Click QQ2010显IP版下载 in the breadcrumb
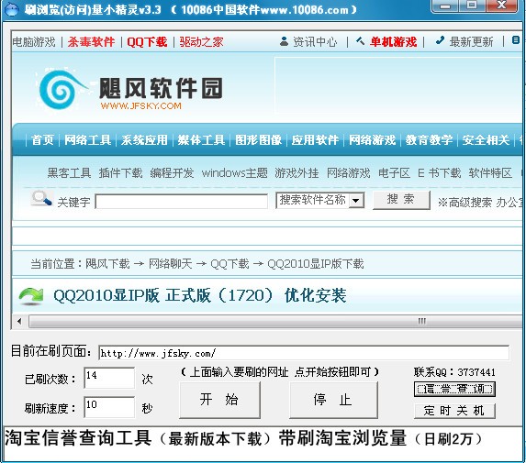 coord(316,264)
